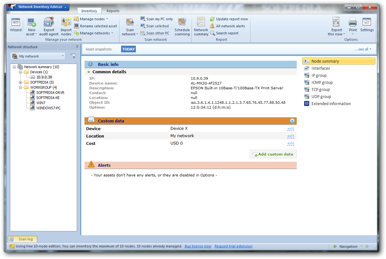The height and width of the screenshot is (259, 386).
Task: Click the Print icon
Action: coord(353,22)
